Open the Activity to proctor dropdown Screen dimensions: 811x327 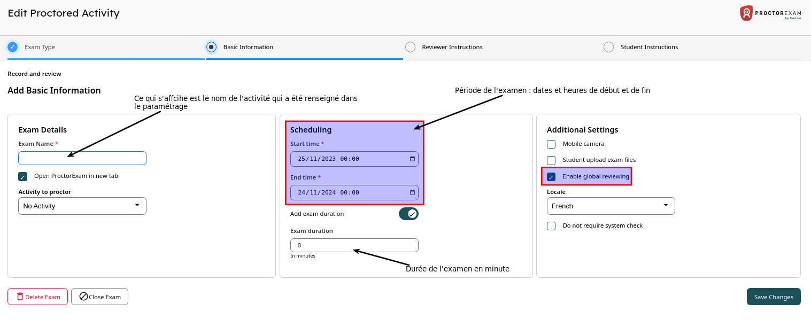(82, 206)
